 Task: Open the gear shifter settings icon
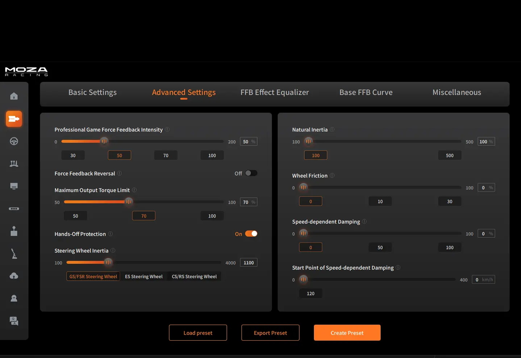tap(14, 231)
